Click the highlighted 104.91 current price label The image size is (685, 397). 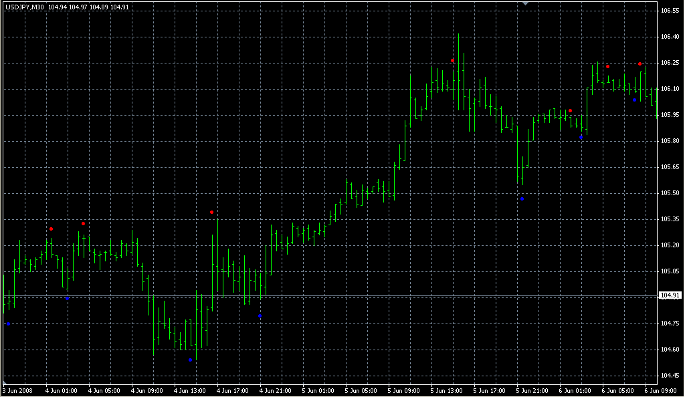click(x=670, y=295)
